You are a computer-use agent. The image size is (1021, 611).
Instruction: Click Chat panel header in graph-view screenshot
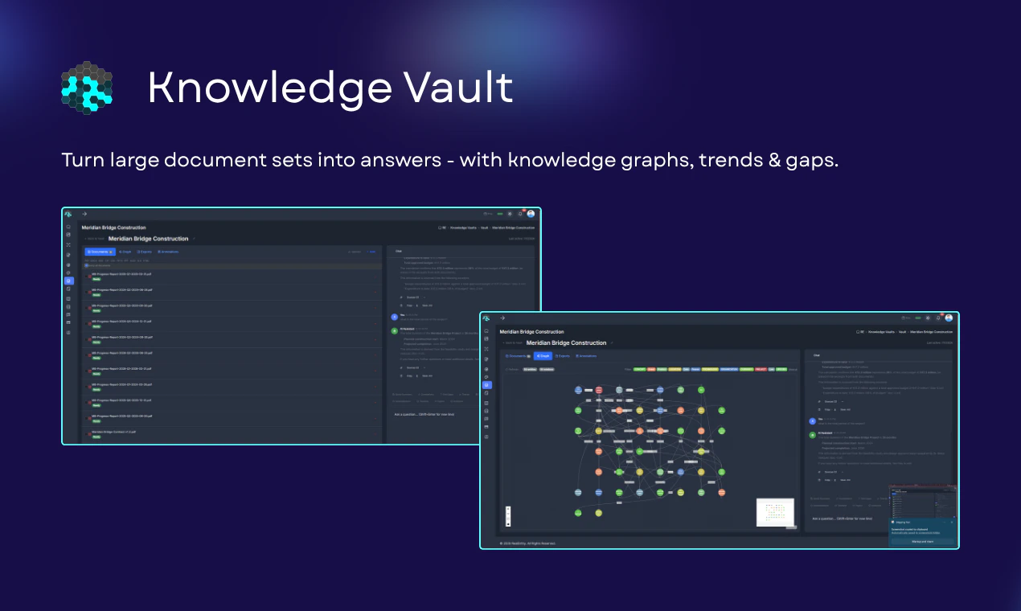click(x=817, y=355)
